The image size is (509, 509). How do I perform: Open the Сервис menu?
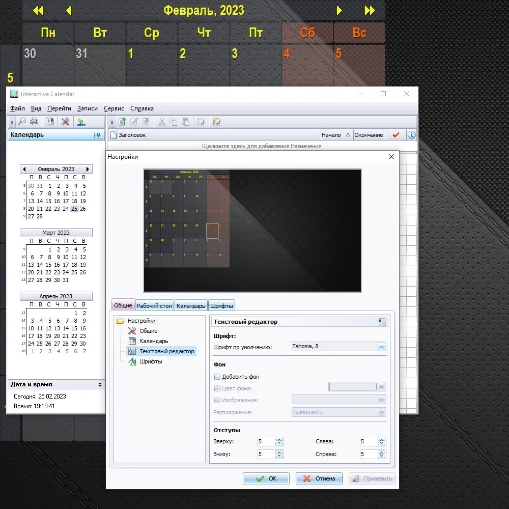pos(114,108)
